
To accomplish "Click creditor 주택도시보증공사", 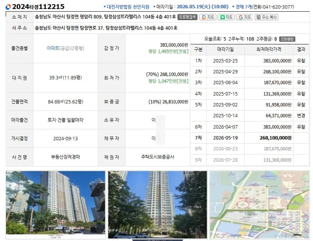I will (157, 157).
